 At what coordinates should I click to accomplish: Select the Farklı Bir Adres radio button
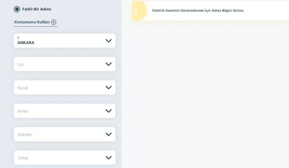coord(17,9)
